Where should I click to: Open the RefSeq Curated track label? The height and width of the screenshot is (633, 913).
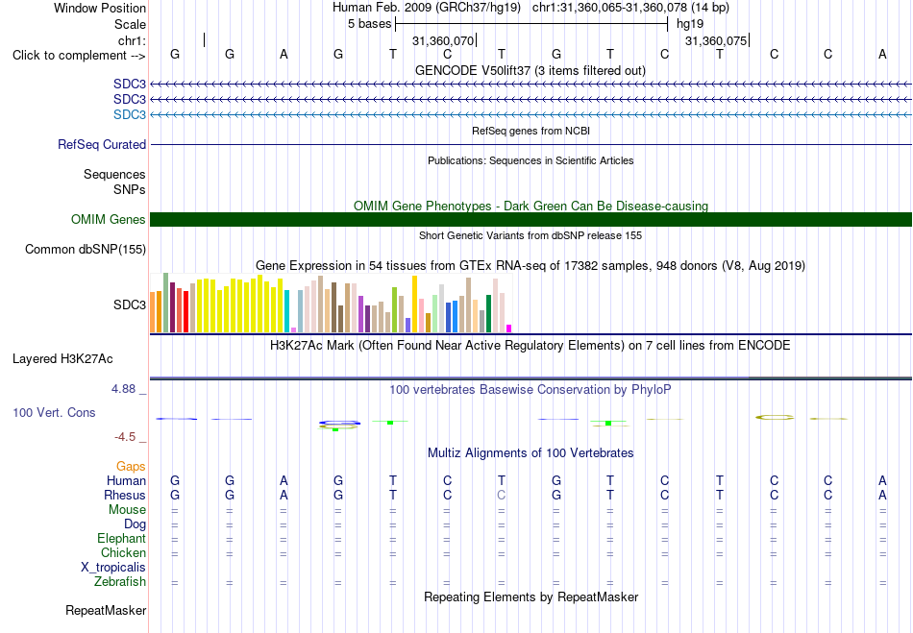click(101, 144)
